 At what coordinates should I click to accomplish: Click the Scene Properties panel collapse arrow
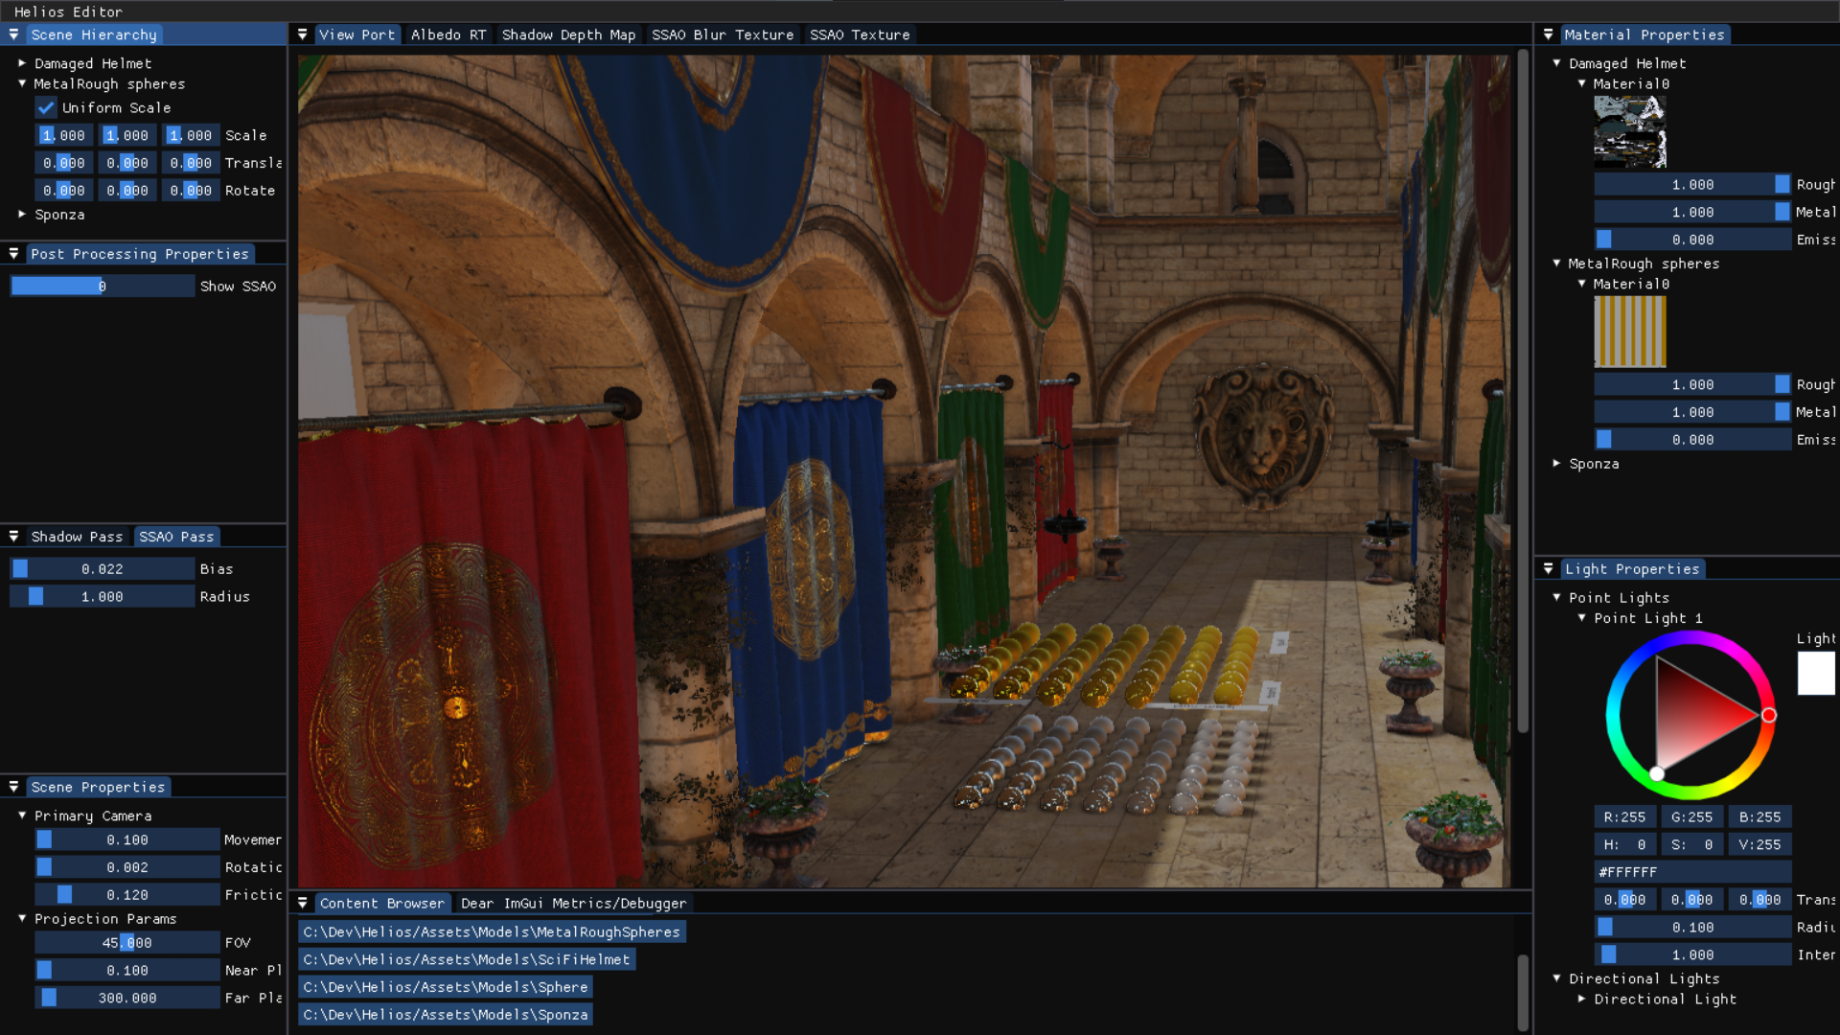(x=13, y=787)
